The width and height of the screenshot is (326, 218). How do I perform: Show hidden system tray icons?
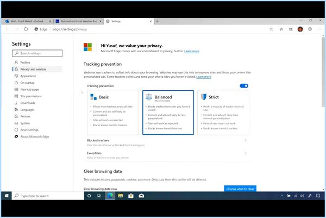(281, 196)
